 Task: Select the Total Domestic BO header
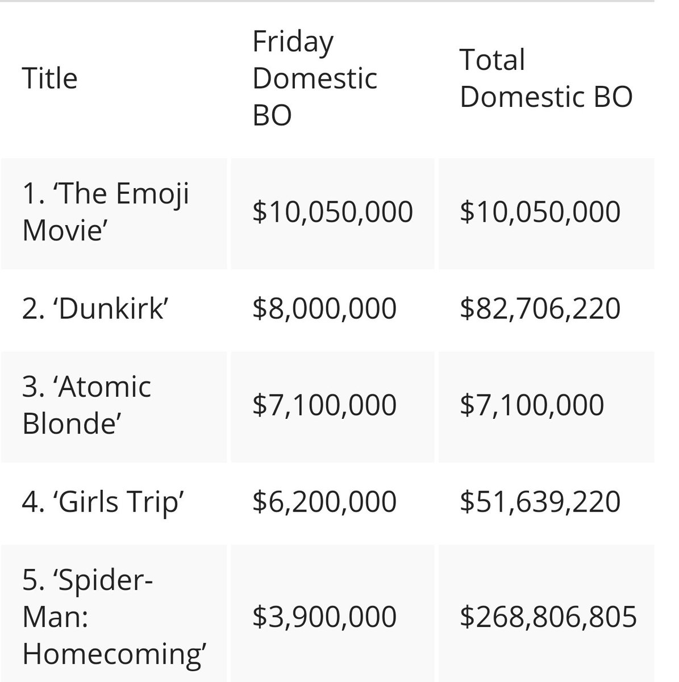tap(546, 78)
